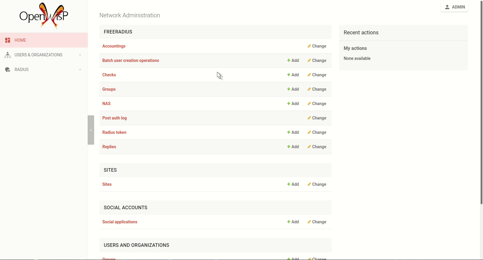
Task: Select USERS & ORGANIZATIONS in the sidebar
Action: pos(44,55)
